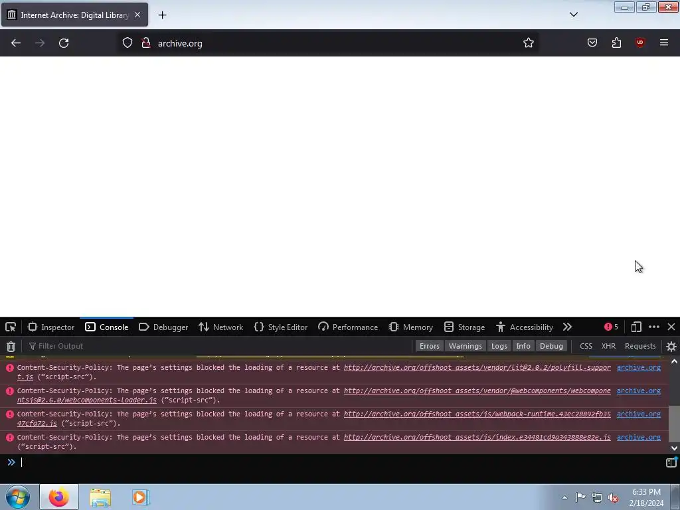Show hidden system tray icons
The image size is (680, 510).
564,497
